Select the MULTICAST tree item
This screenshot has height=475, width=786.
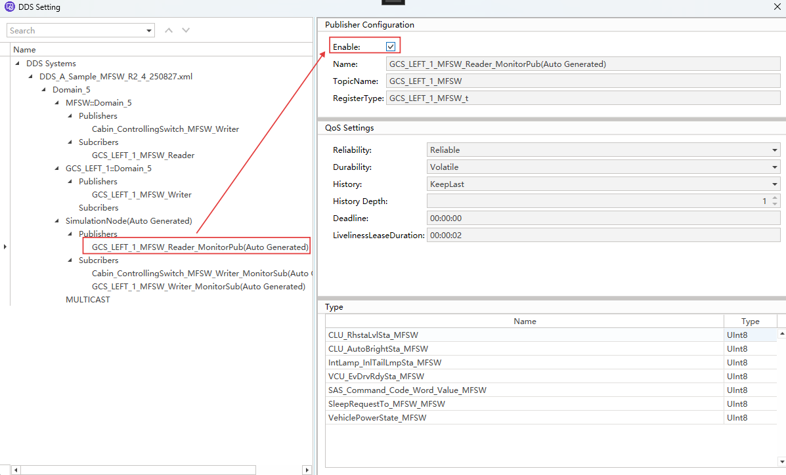(87, 300)
